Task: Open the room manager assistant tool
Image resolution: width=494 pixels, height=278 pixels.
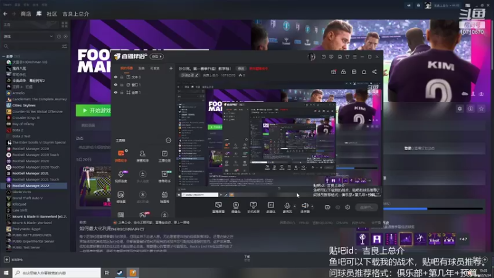Action: pyautogui.click(x=143, y=156)
